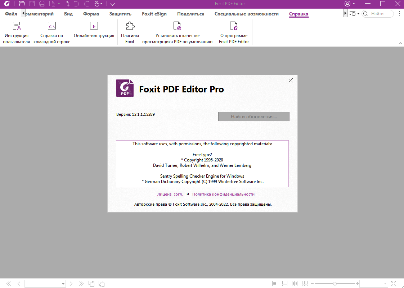This screenshot has width=404, height=288.
Task: Click 'Sentry Spelling Checker Engine for Windows' text
Action: 202,176
